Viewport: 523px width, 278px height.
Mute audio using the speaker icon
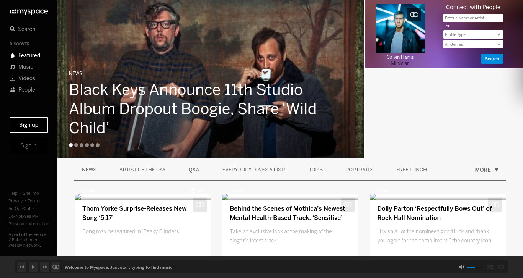[x=461, y=267]
